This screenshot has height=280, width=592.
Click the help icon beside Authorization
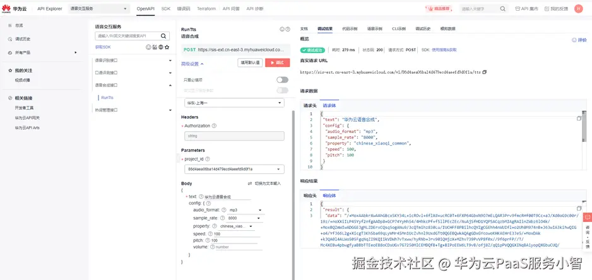(x=214, y=125)
